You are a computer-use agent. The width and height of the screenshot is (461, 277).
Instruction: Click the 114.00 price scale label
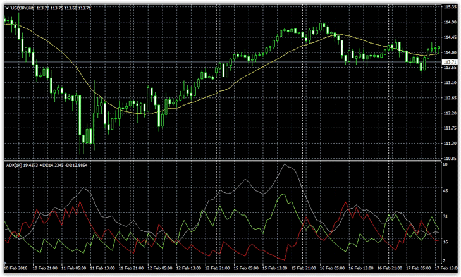tap(450, 52)
